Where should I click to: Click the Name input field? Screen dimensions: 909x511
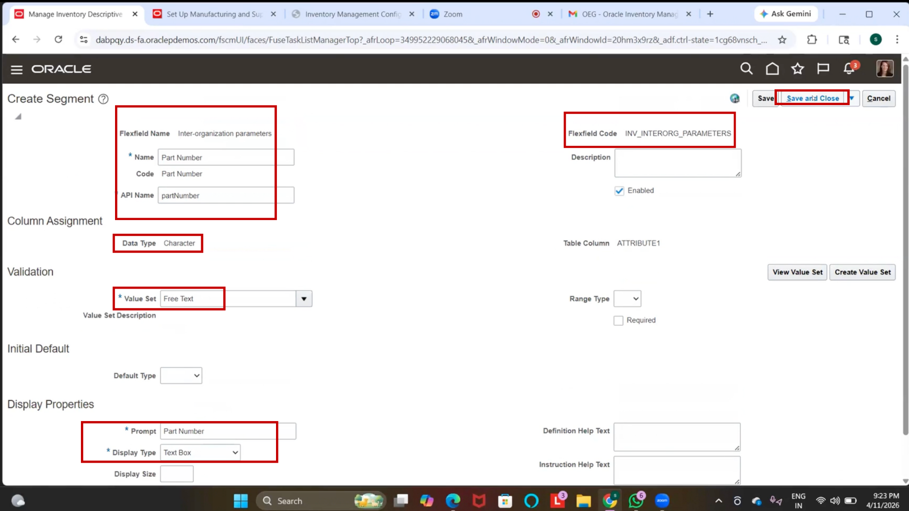coord(226,158)
